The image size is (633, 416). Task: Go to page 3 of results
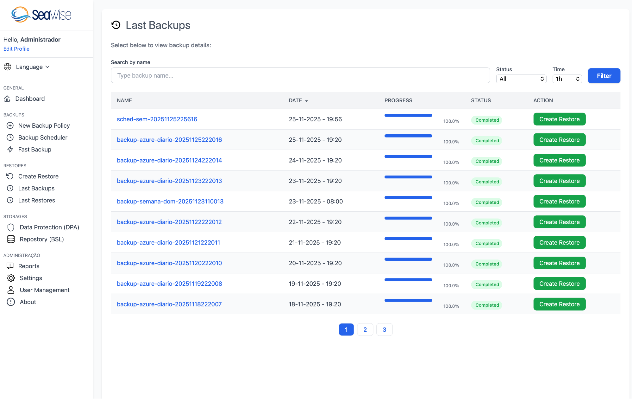(384, 330)
